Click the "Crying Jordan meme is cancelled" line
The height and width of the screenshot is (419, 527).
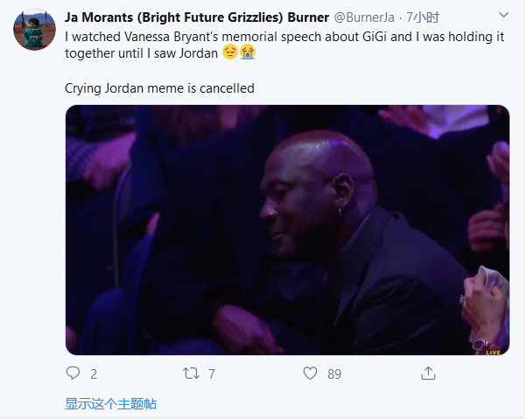[159, 88]
